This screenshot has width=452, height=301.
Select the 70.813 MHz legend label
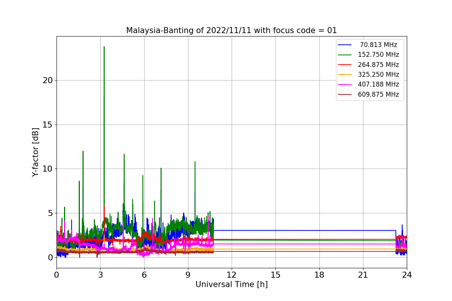click(379, 45)
